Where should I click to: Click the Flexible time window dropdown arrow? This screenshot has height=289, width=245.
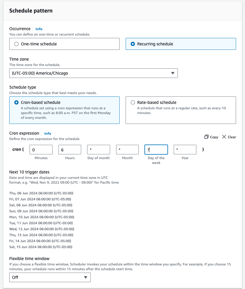86,277
